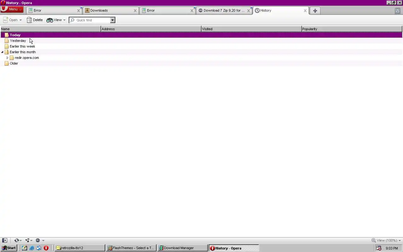Open the Opera Menu button
Image resolution: width=403 pixels, height=252 pixels.
pyautogui.click(x=12, y=9)
